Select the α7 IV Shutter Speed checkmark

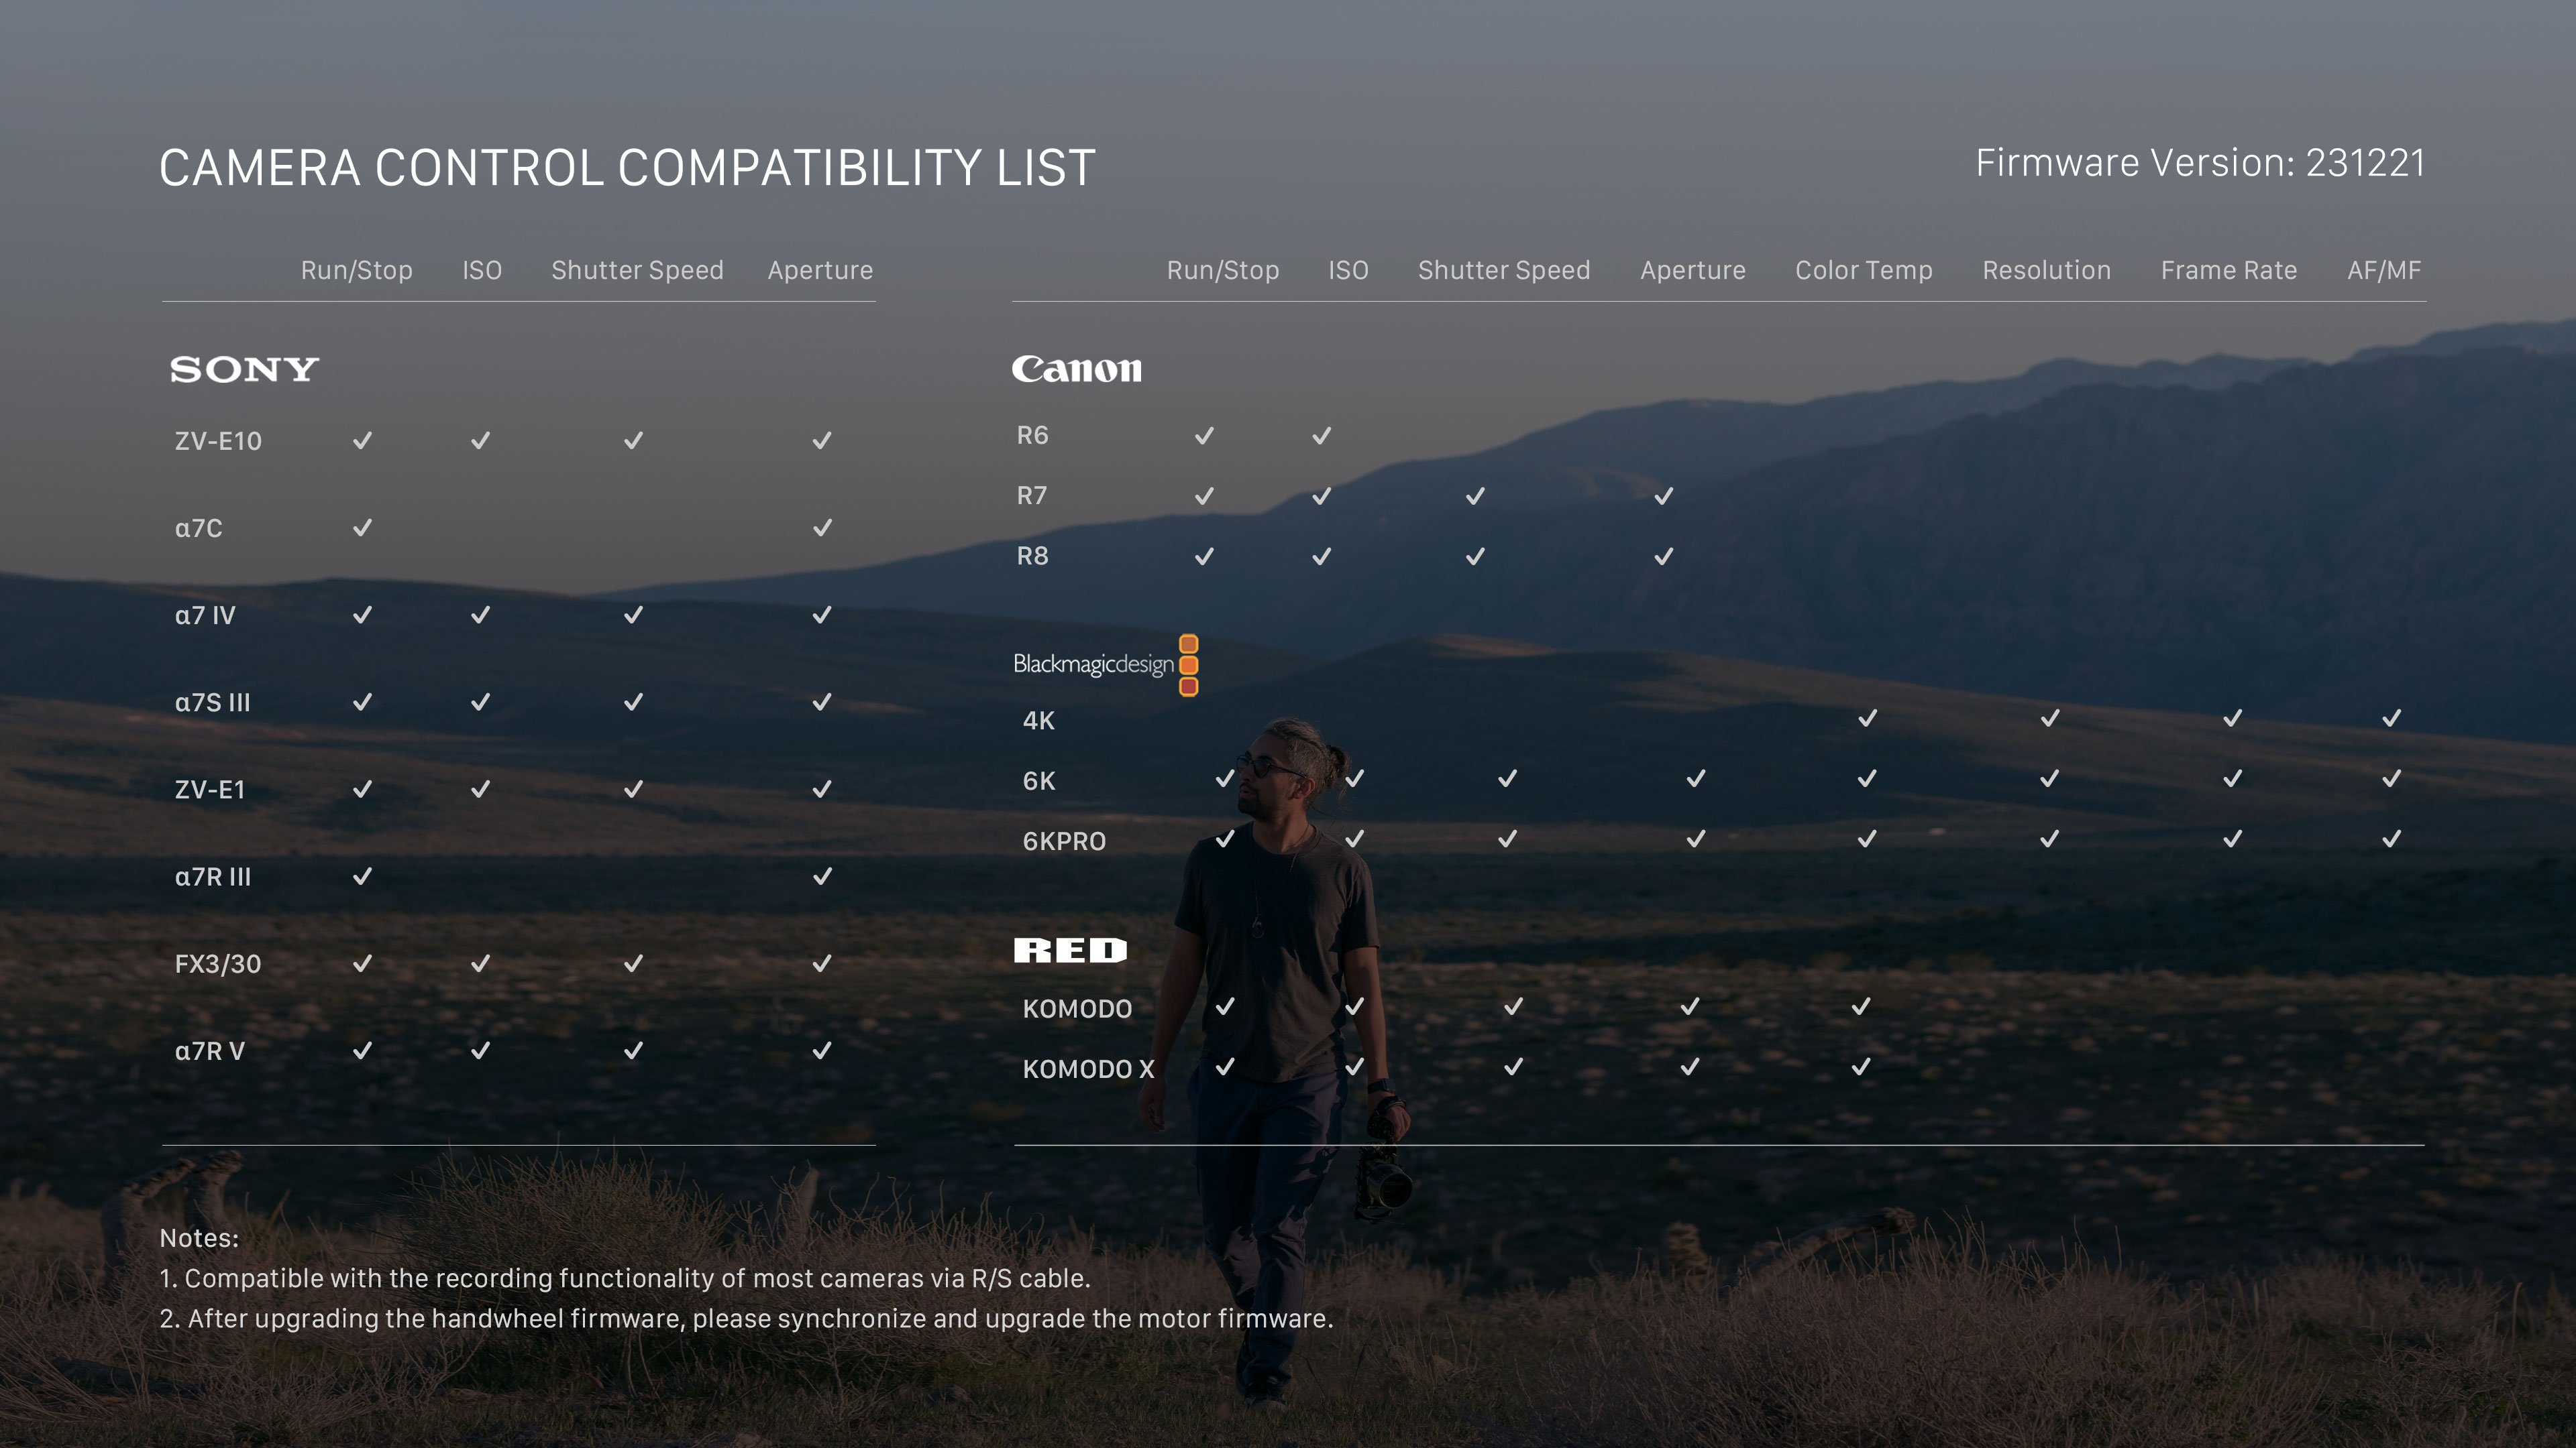coord(634,615)
